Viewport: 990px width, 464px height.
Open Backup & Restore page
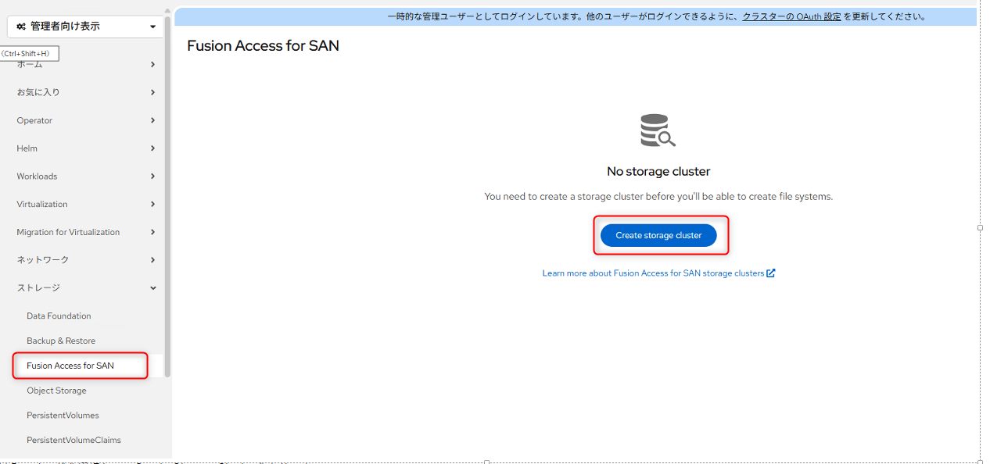click(61, 341)
